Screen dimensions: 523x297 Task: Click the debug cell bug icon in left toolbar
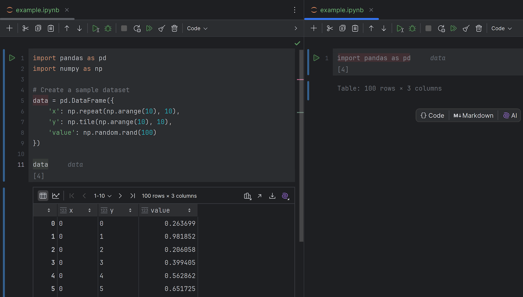click(x=108, y=28)
